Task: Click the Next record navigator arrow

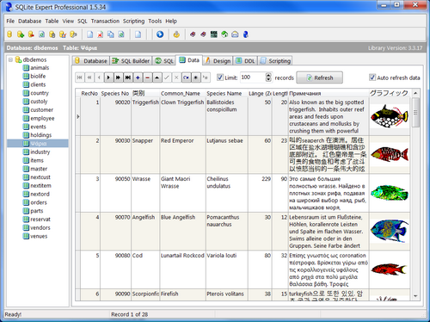Action: (108, 77)
